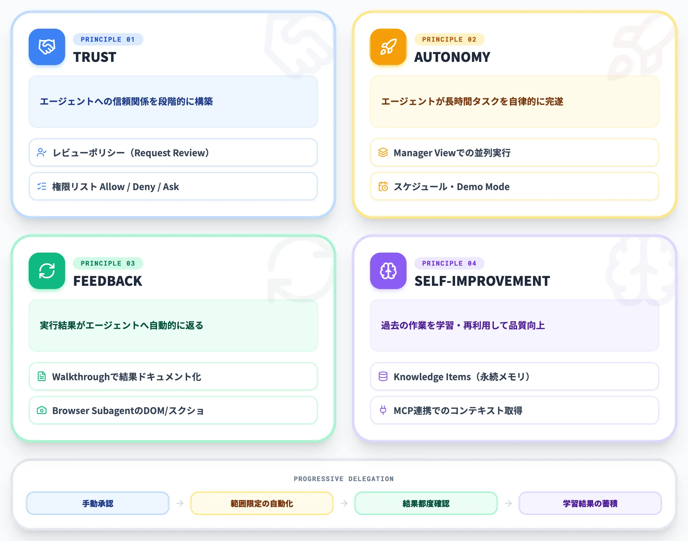Open レビューポリシー（Request Review）item

tap(173, 153)
